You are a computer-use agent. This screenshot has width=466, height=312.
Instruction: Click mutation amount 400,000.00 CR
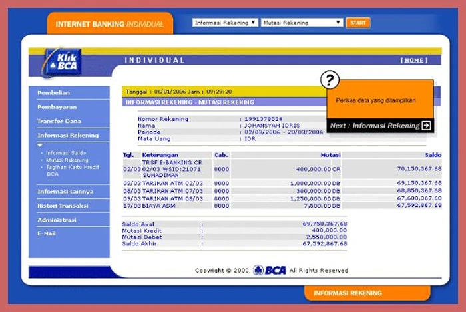coord(318,169)
